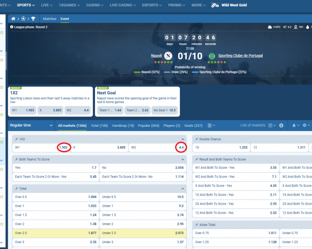
Task: Select Both Teams To Score Yes 1.7
Action: click(56, 168)
